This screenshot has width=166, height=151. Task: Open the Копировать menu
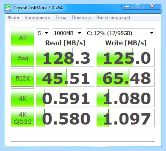pos(37,18)
